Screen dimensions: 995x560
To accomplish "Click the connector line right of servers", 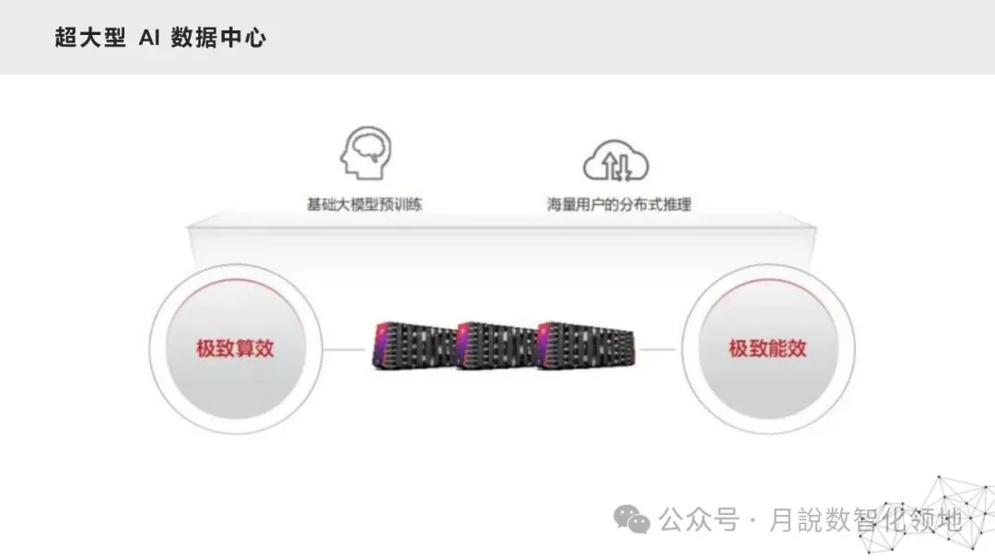I will click(x=660, y=349).
